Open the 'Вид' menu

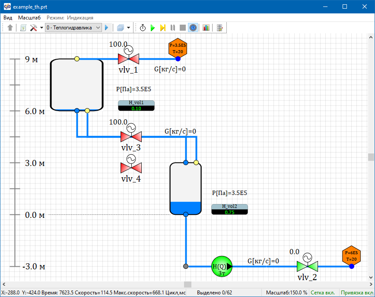pos(8,18)
